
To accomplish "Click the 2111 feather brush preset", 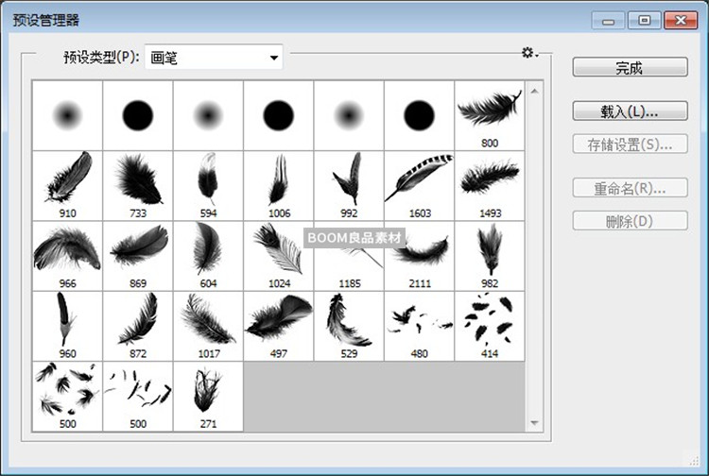I will pyautogui.click(x=419, y=256).
